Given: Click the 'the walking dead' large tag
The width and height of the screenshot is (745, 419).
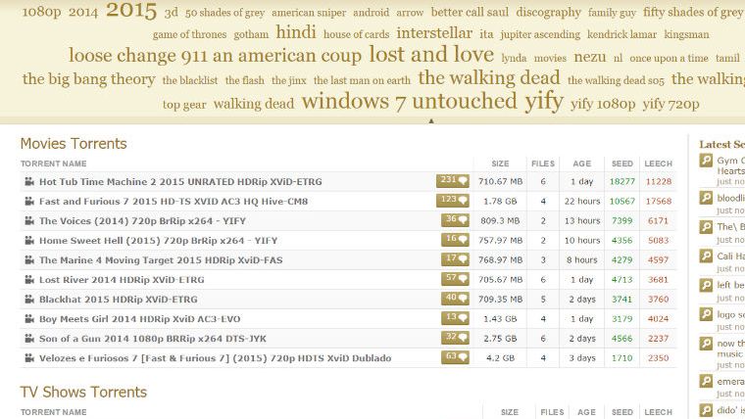Looking at the screenshot, I should click(x=489, y=77).
